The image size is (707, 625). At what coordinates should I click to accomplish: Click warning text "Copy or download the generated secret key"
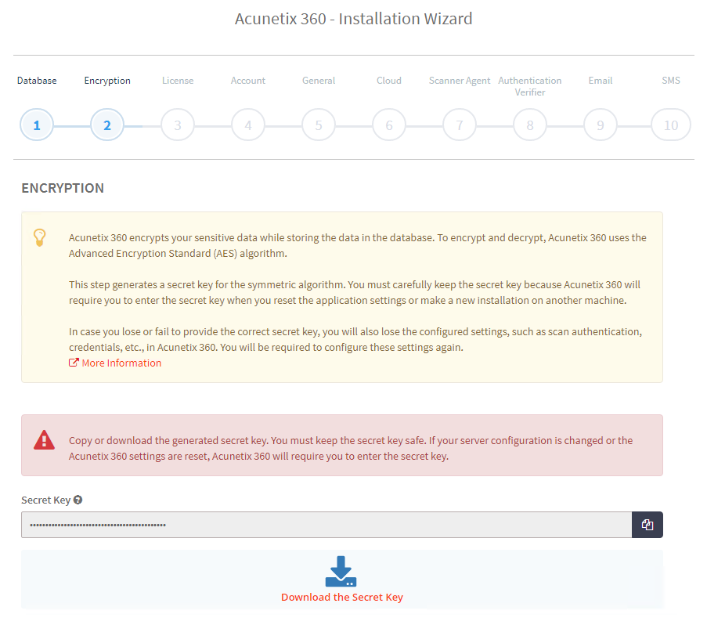351,448
